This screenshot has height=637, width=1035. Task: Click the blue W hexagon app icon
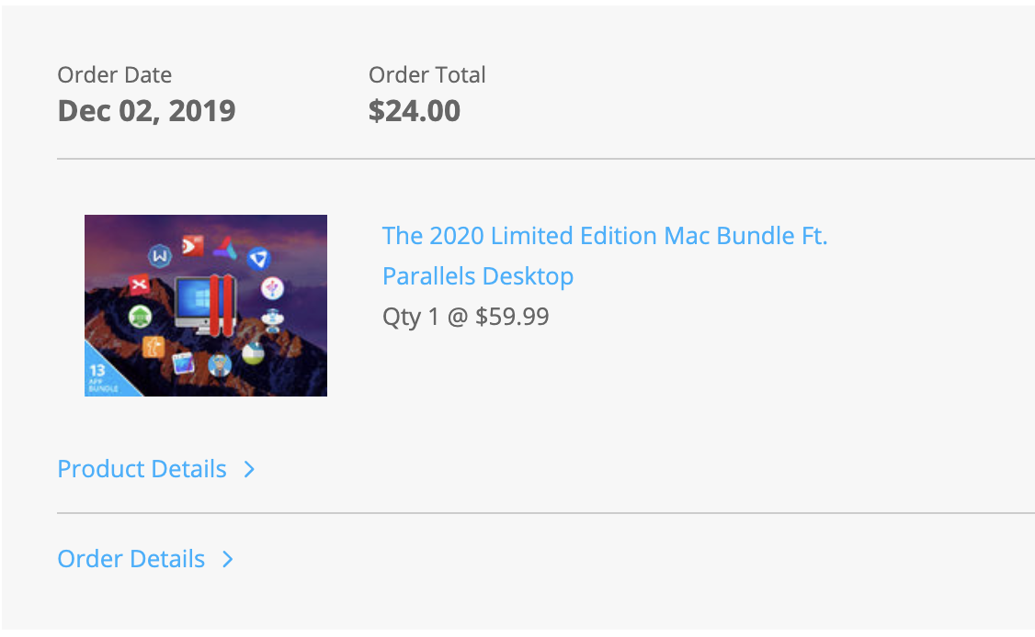(x=160, y=256)
